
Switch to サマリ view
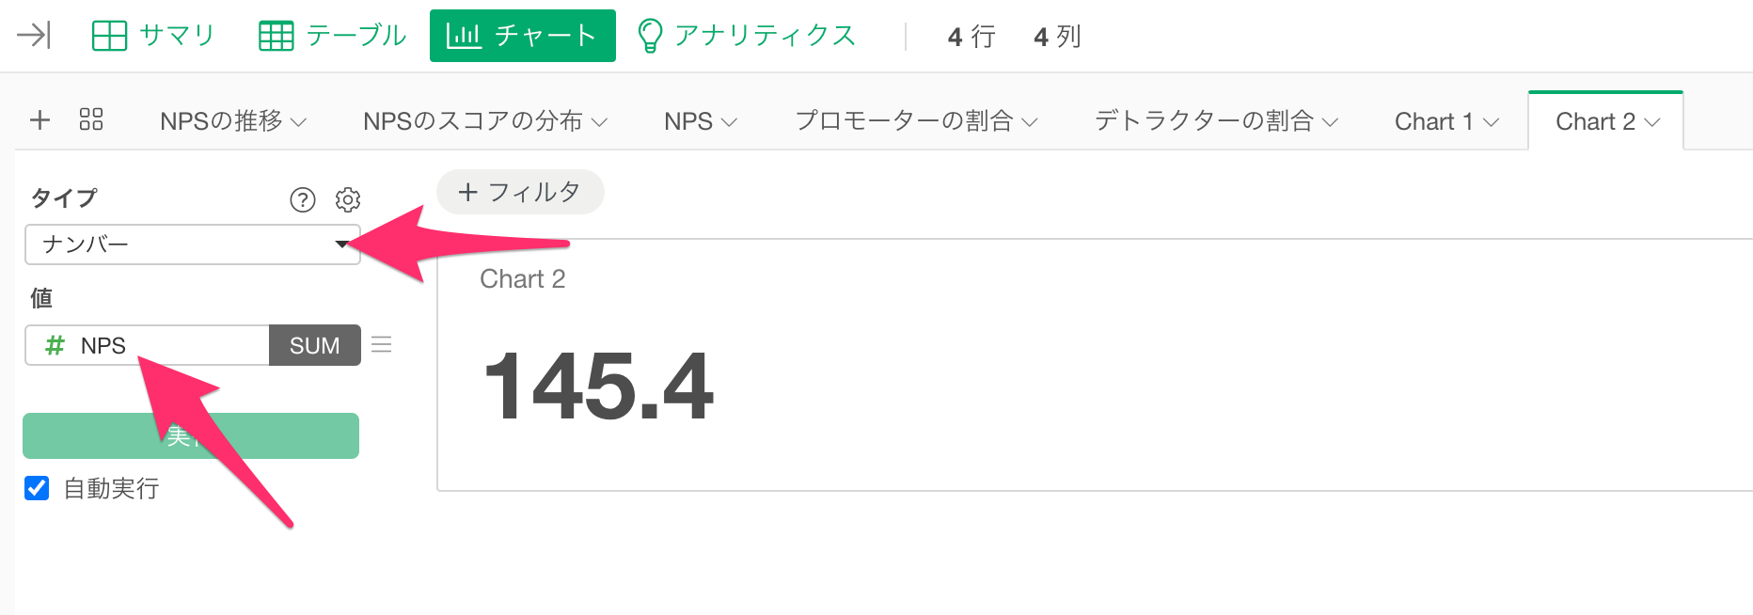coord(154,36)
